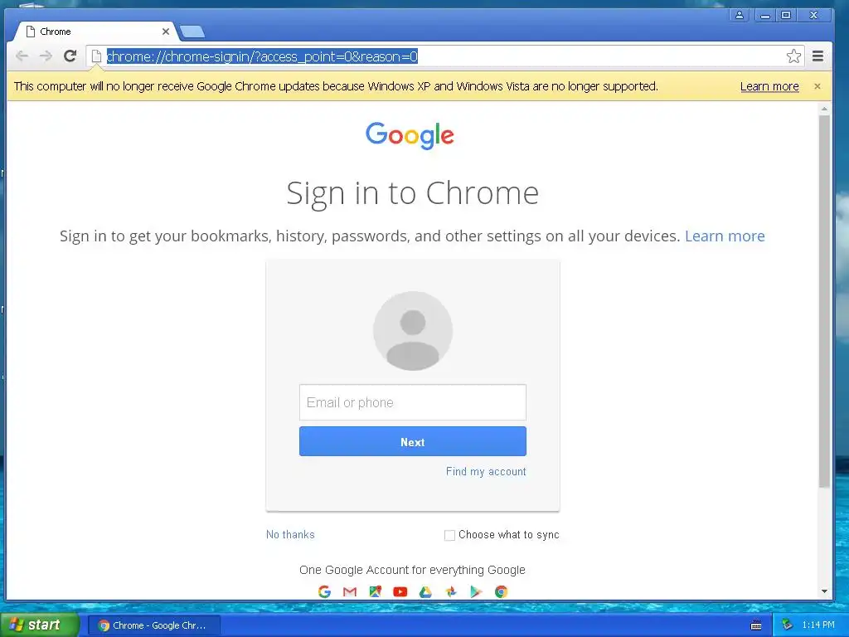
Task: Click the taskbar clock 1:14 PM
Action: 818,625
